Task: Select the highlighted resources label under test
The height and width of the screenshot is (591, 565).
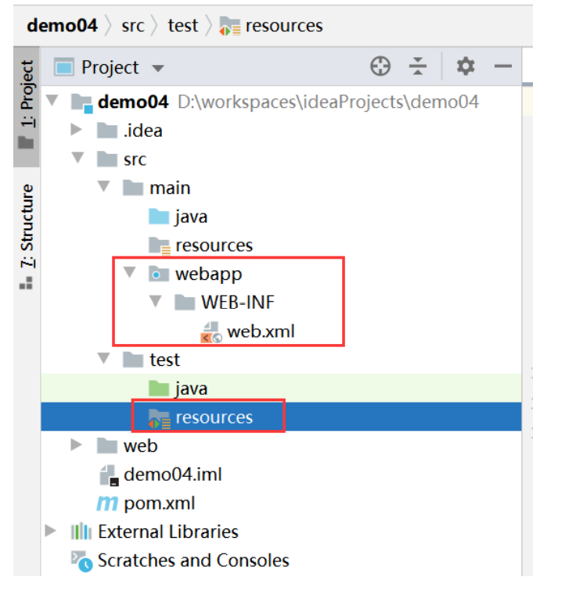Action: pyautogui.click(x=214, y=417)
